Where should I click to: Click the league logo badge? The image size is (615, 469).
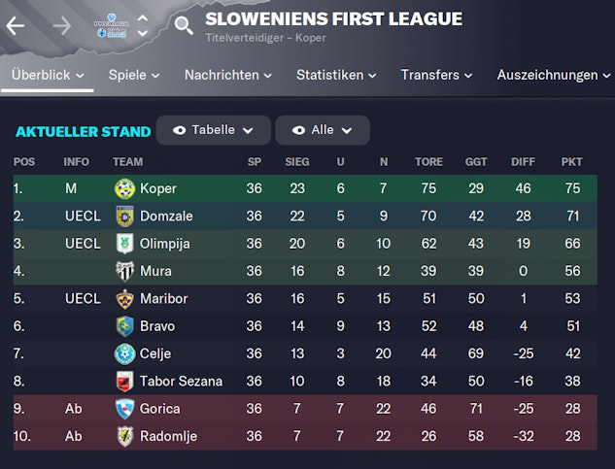click(111, 26)
